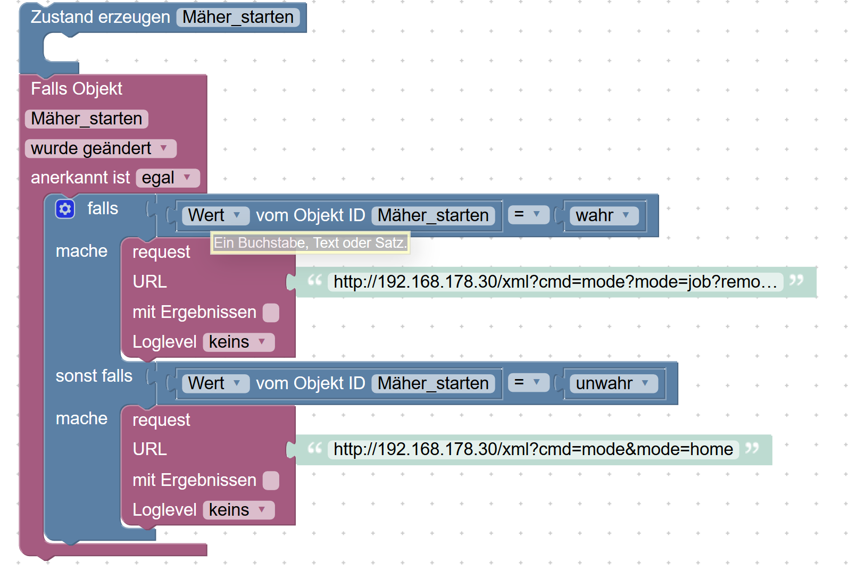Screen dimensions: 857x571
Task: Select object ID Mäher_starten under 'Falls Objekt'
Action: (x=86, y=119)
